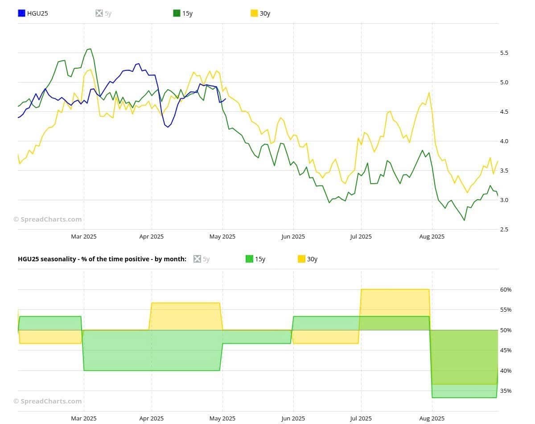Click the crossed-out 5y icon in top legend
Screen dimensions: 535x424
pyautogui.click(x=99, y=13)
